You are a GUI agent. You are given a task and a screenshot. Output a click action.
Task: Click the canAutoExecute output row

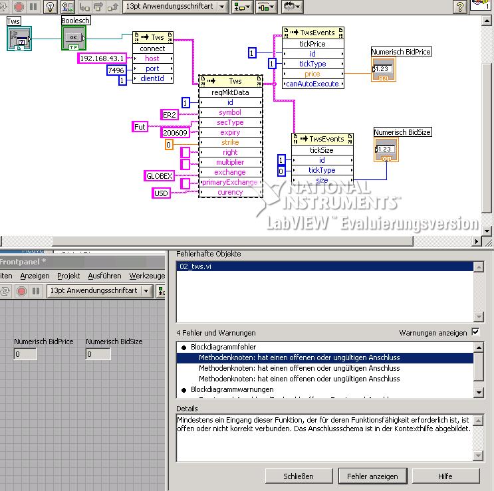point(313,84)
